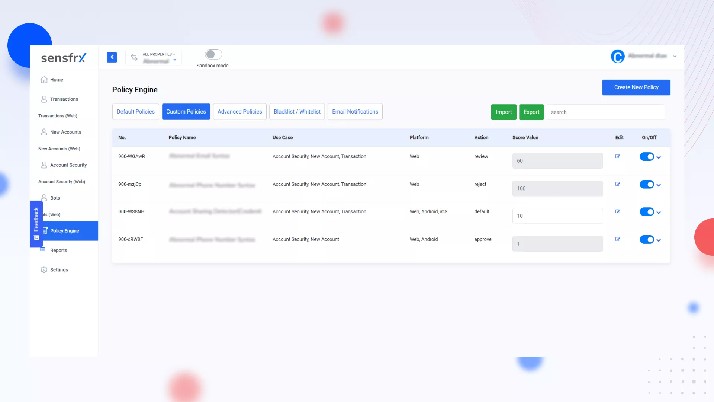Expand chevron next to 900-mzjCp toggle
Viewport: 714px width, 402px height.
click(x=659, y=185)
